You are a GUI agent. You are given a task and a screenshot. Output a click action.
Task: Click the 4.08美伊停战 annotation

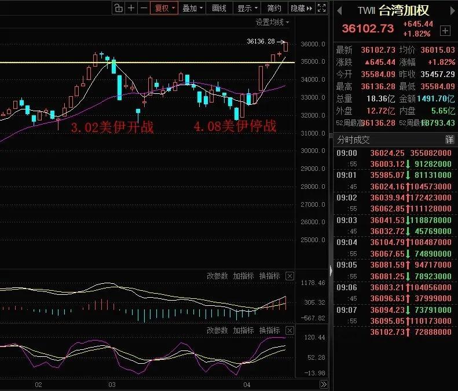235,126
